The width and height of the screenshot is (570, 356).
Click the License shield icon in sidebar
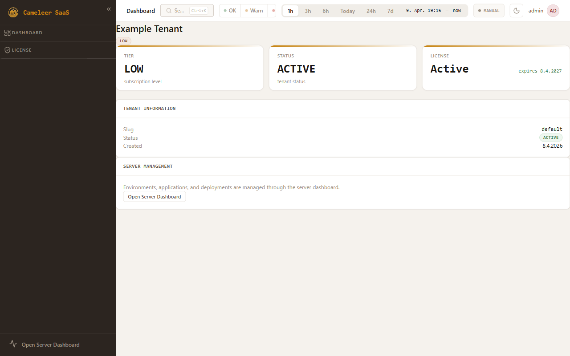[7, 50]
